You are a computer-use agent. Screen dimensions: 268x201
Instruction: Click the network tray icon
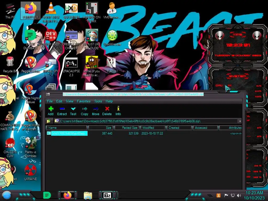point(233,195)
